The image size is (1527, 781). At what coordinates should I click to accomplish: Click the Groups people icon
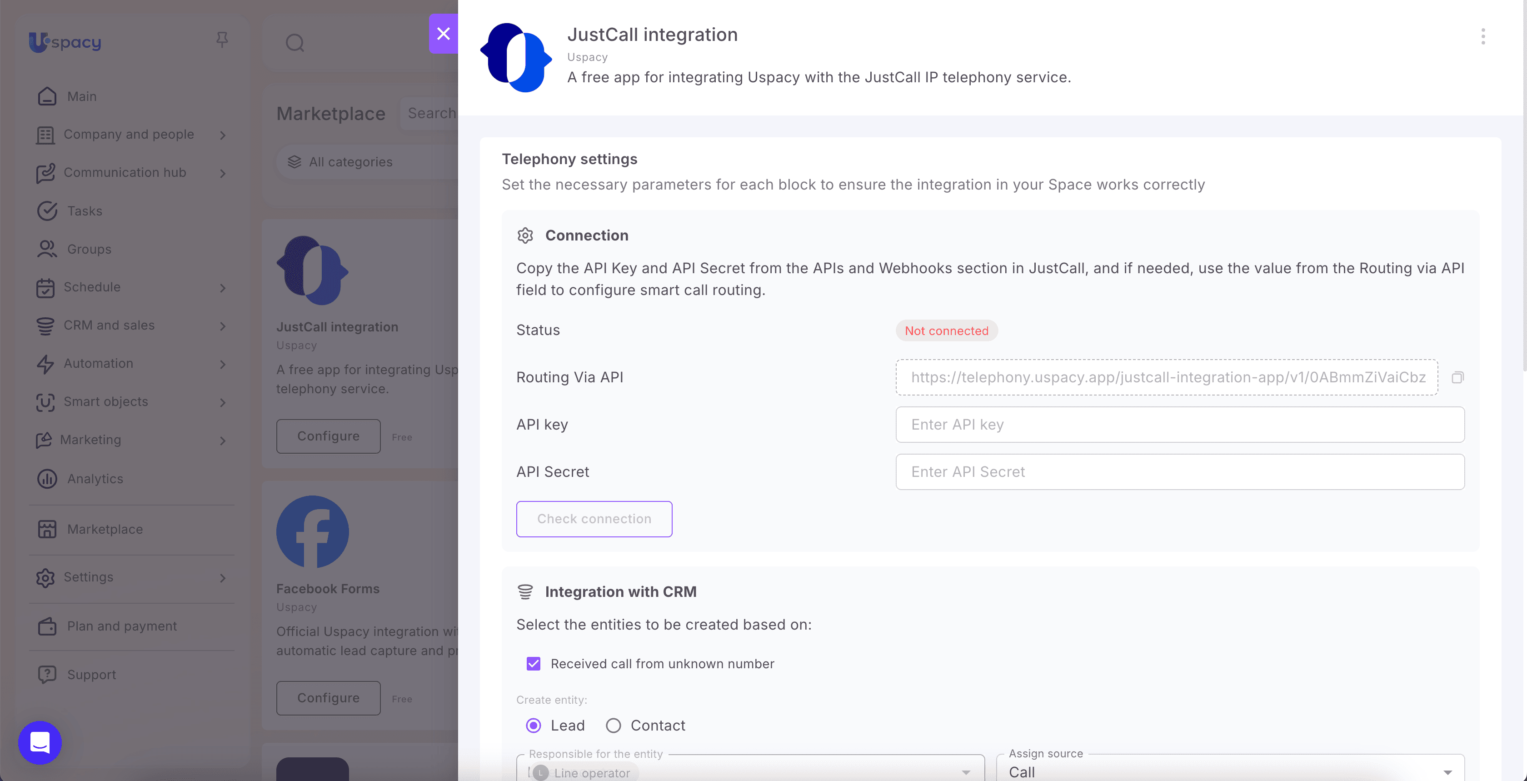[47, 249]
